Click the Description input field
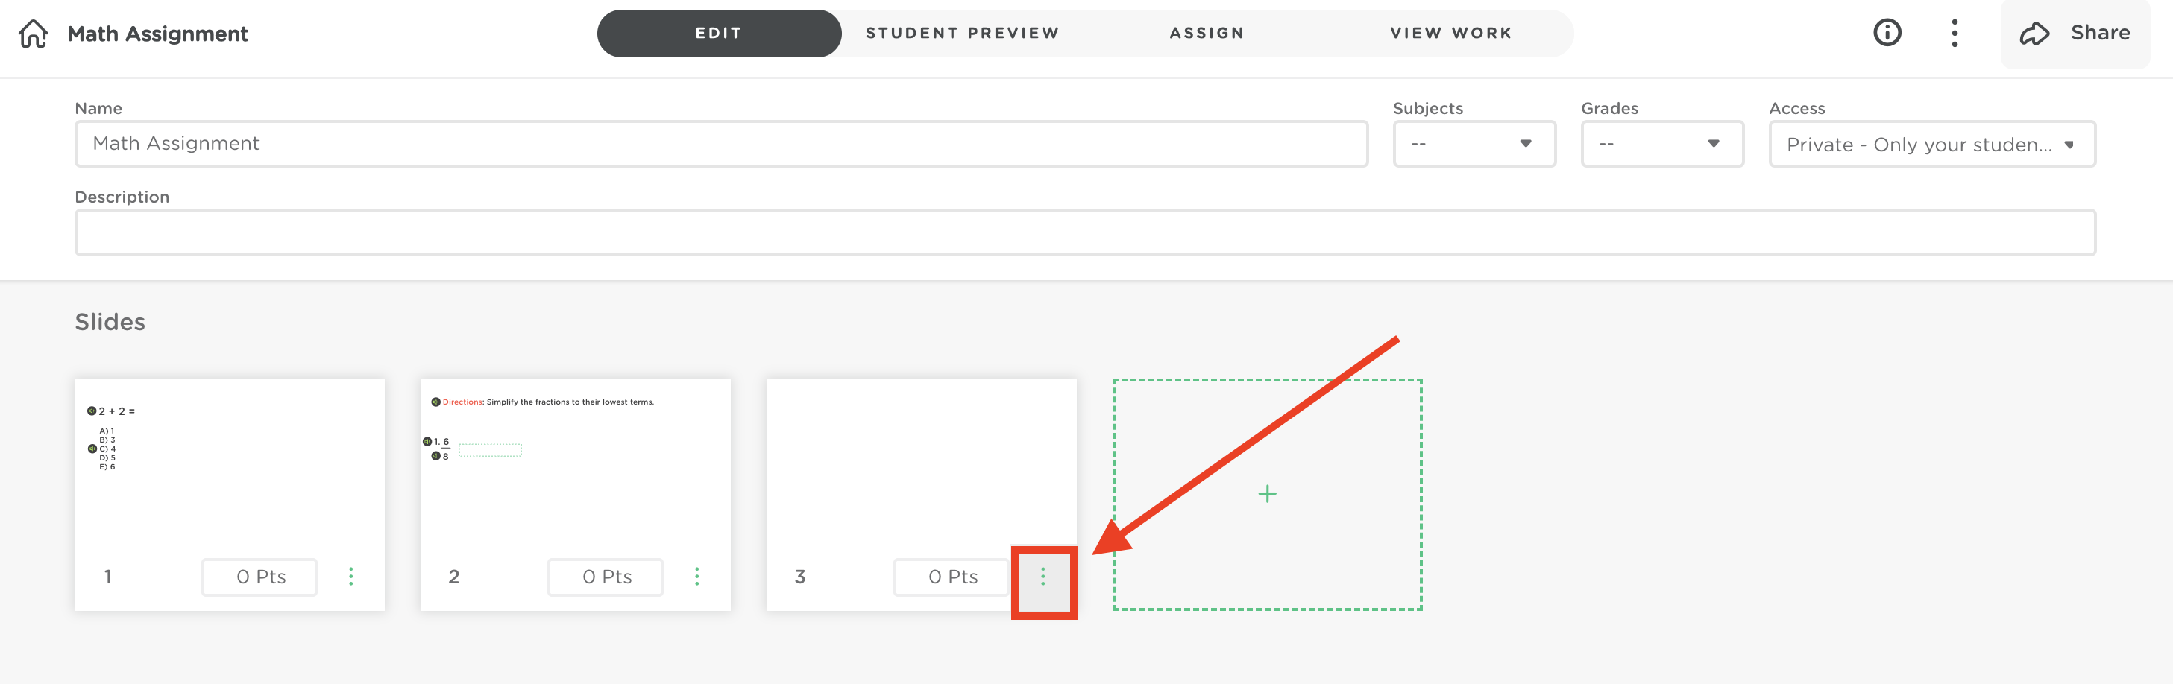This screenshot has width=2173, height=684. coord(1085,232)
